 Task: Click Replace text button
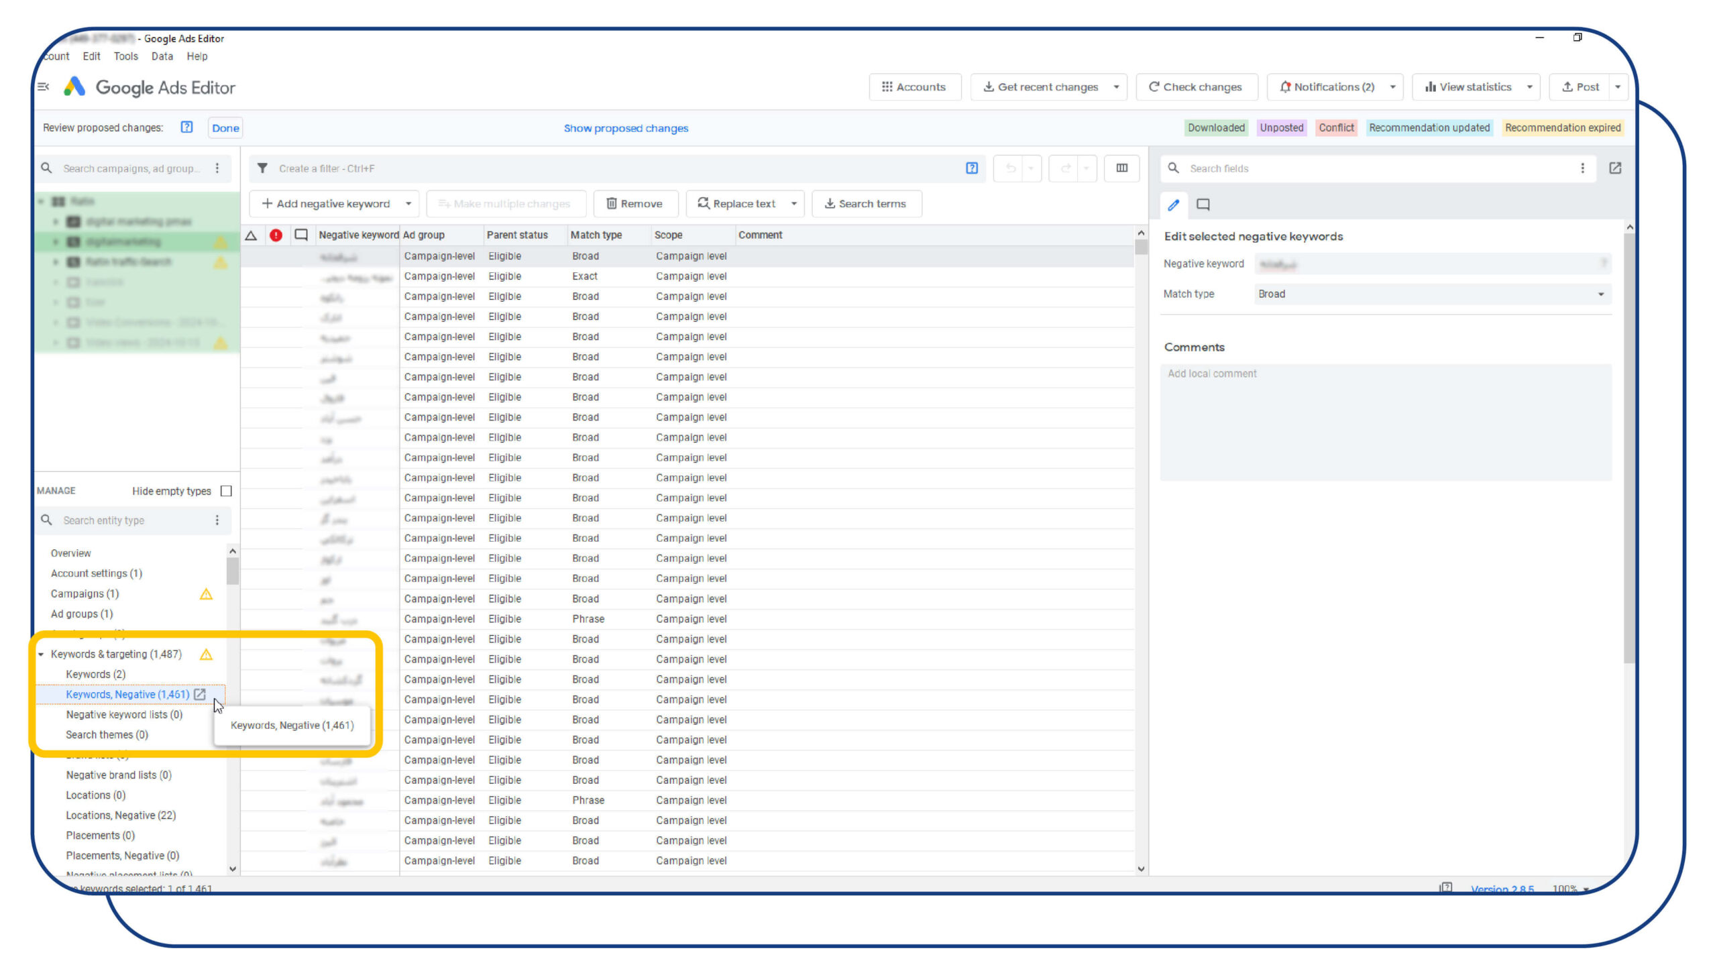tap(736, 204)
